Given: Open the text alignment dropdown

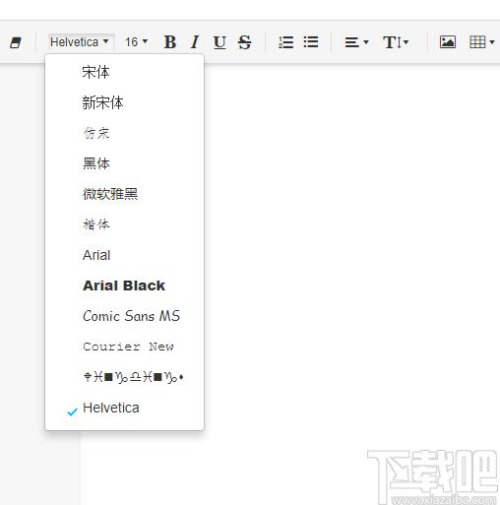Looking at the screenshot, I should tap(356, 42).
